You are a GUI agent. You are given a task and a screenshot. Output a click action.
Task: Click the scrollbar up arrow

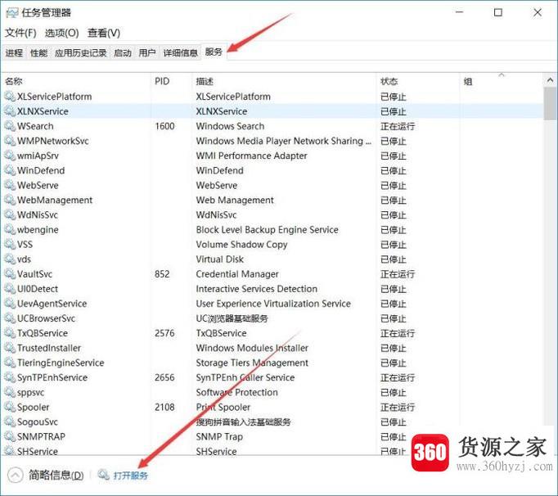(x=550, y=80)
